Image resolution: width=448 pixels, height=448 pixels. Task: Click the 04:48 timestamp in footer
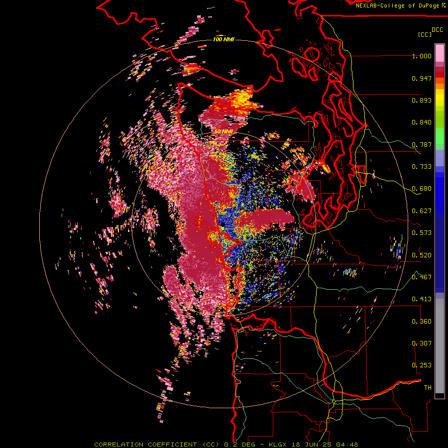pyautogui.click(x=348, y=445)
